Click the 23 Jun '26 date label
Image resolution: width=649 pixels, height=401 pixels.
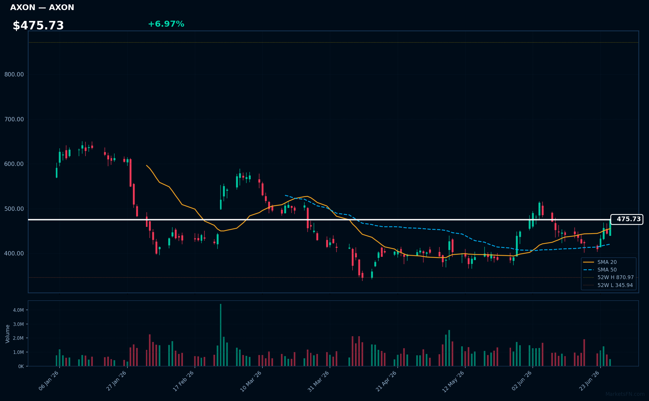pos(589,381)
